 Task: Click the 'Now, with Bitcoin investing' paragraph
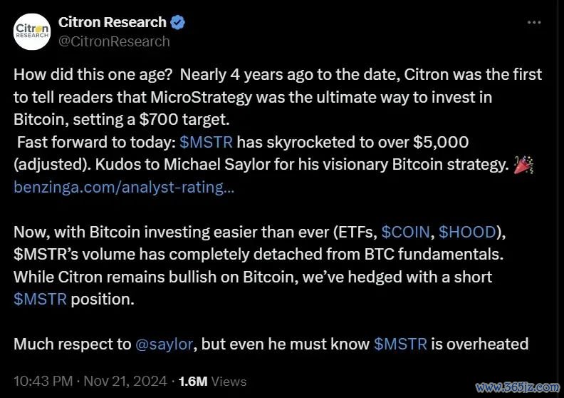click(260, 266)
